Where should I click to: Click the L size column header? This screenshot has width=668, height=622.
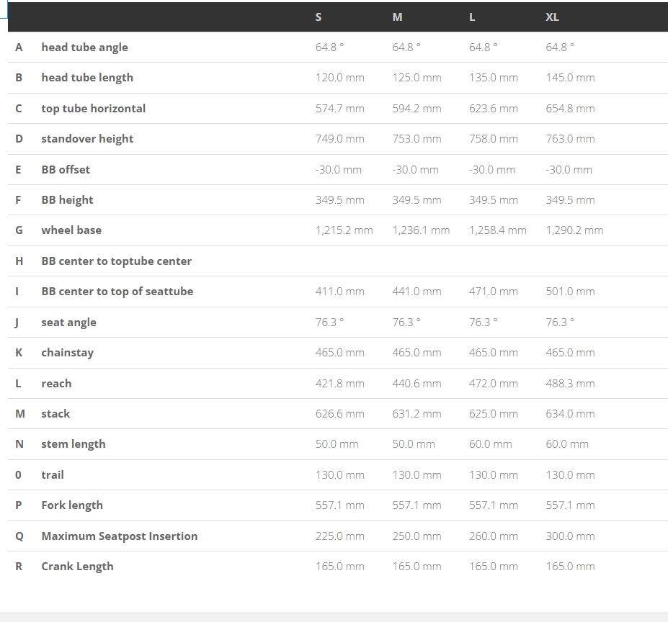coord(472,17)
